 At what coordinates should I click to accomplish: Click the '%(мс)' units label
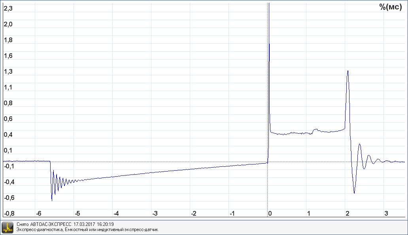click(391, 7)
